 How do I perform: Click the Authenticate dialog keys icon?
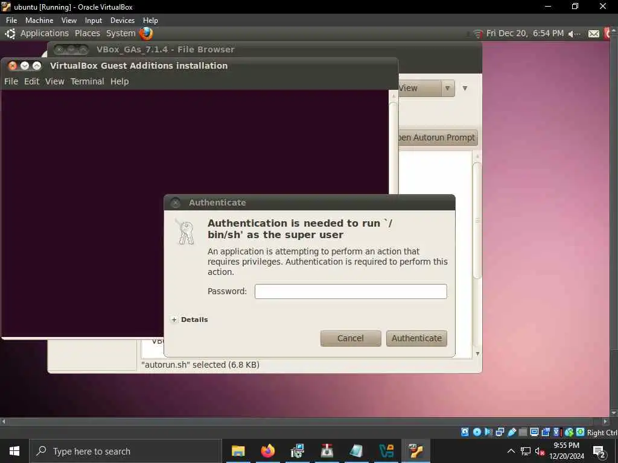point(185,232)
